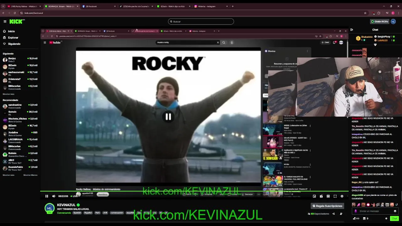Open recommended channel zEKO
Screen dimensions: 402x226
pos(20,161)
